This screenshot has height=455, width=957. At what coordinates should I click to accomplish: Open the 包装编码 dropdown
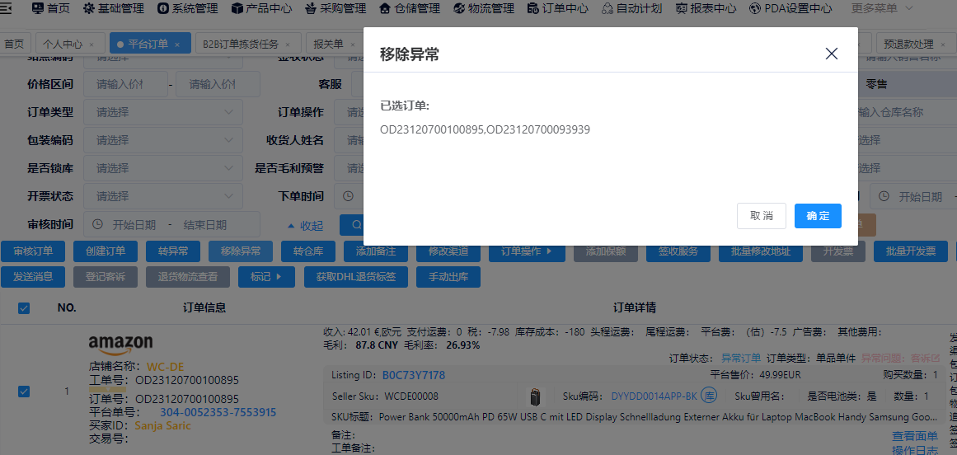point(163,140)
